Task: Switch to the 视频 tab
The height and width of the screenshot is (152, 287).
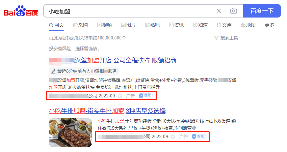Action: tap(104, 25)
